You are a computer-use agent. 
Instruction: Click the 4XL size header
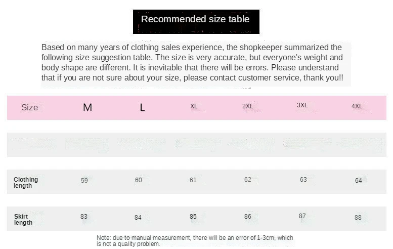(x=357, y=106)
